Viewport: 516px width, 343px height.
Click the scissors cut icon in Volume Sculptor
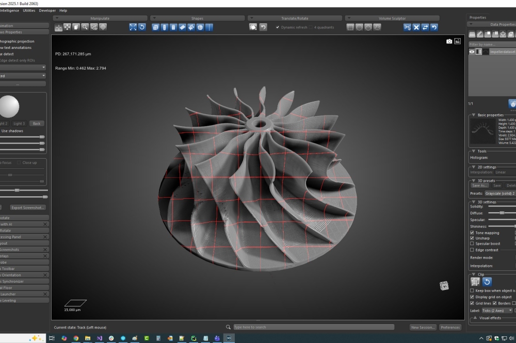coord(407,27)
